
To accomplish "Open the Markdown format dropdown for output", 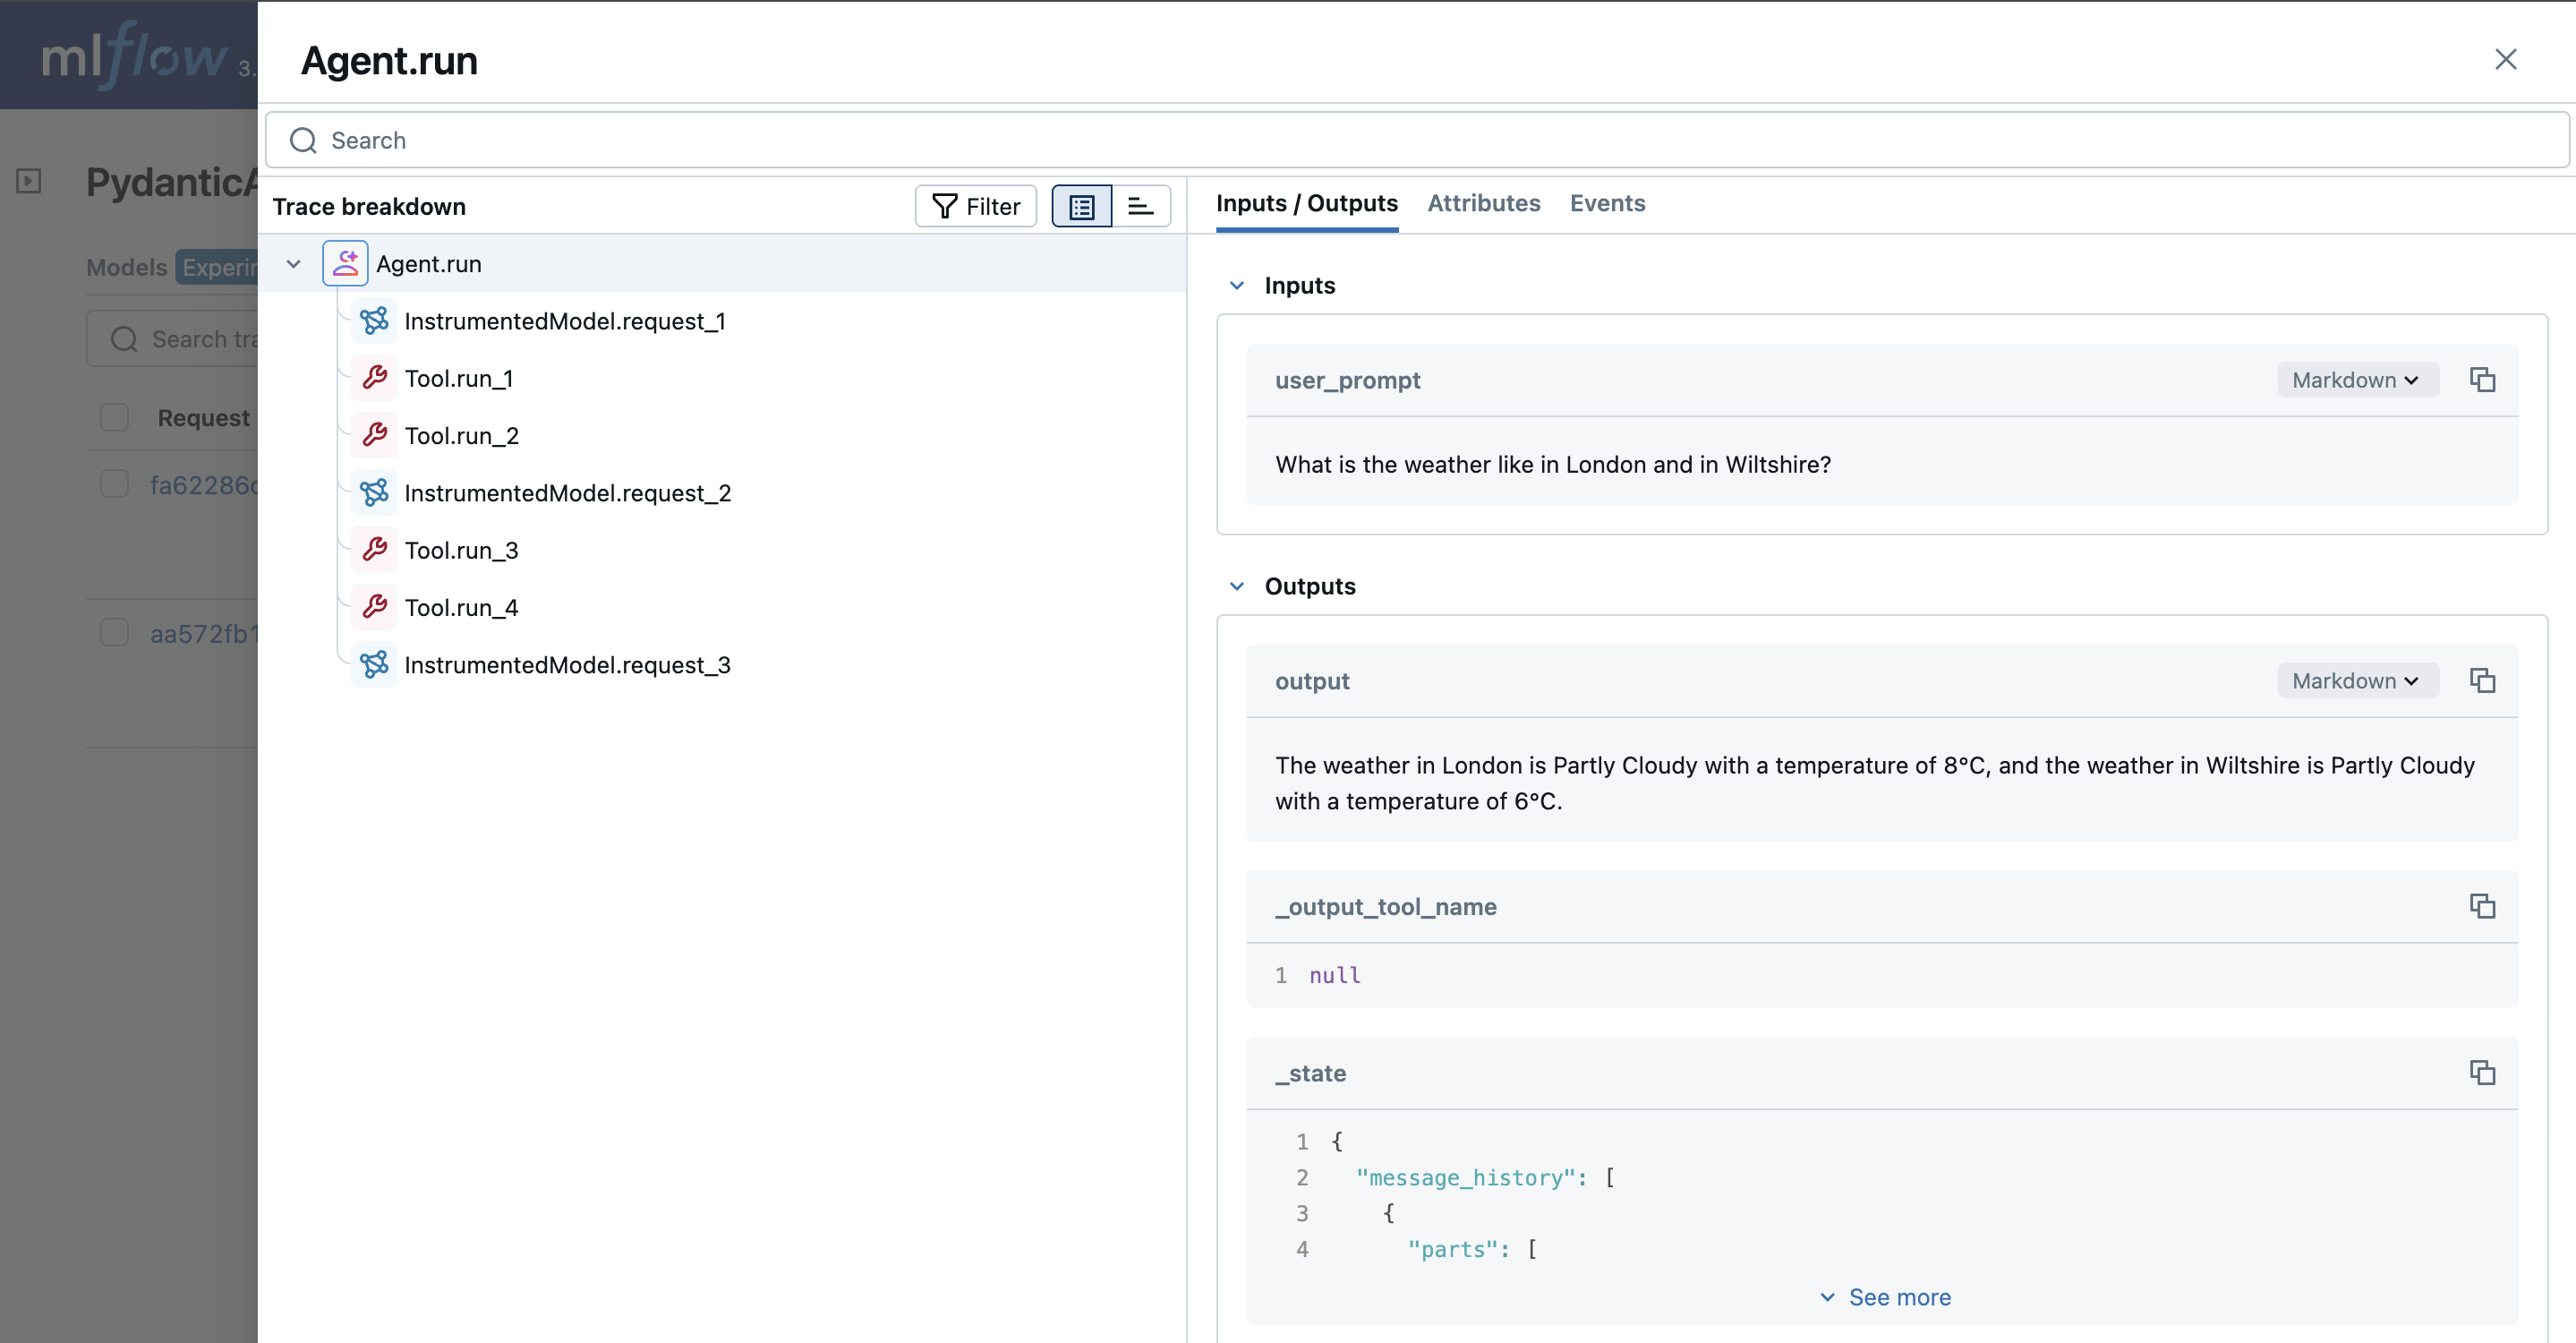I will (2356, 680).
